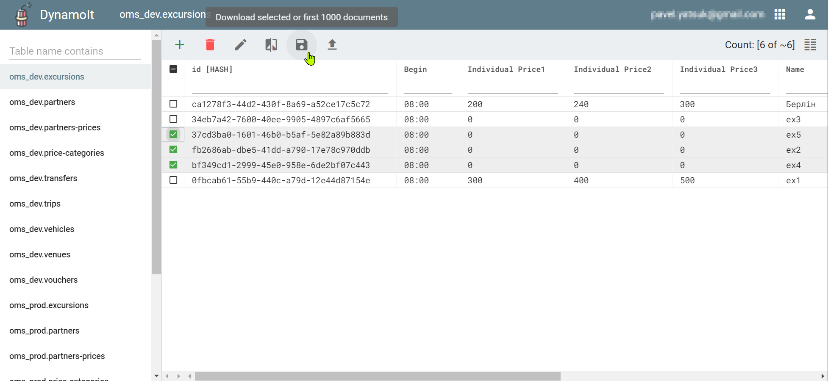Open the compare documents icon
Image resolution: width=828 pixels, height=381 pixels.
[271, 44]
